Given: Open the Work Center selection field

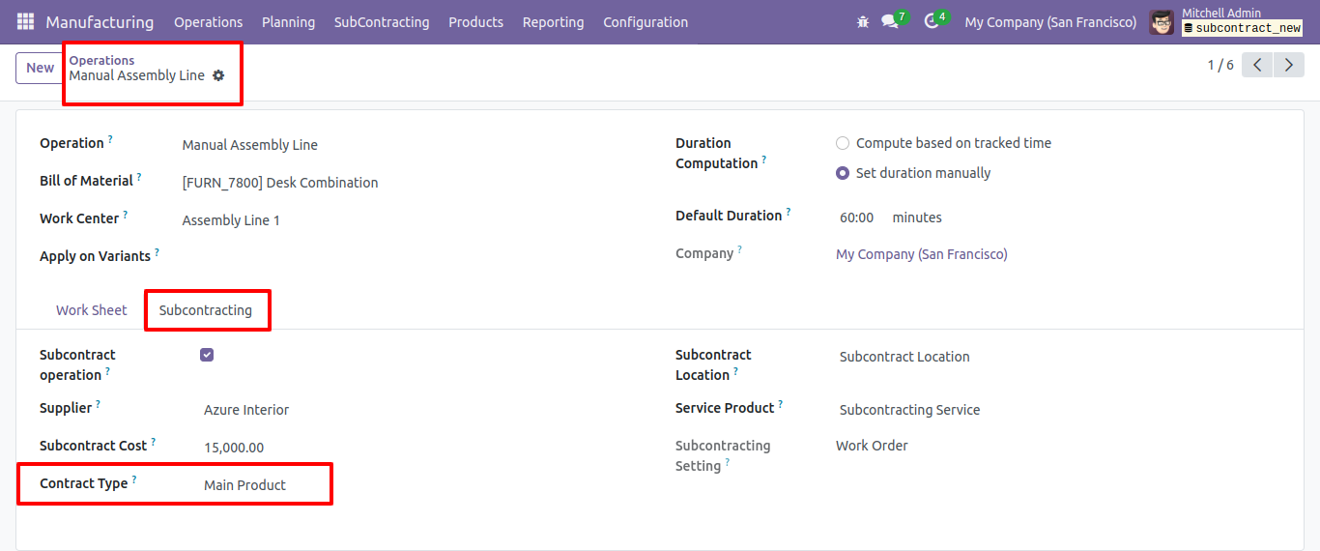Looking at the screenshot, I should tap(405, 220).
